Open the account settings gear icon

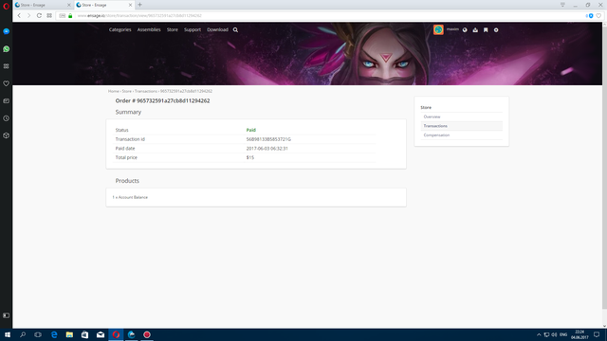coord(496,29)
